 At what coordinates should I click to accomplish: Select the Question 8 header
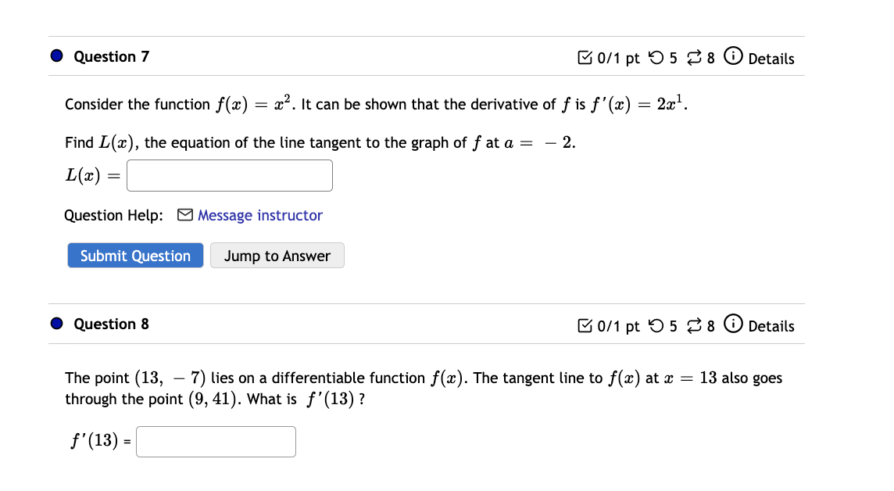(111, 324)
